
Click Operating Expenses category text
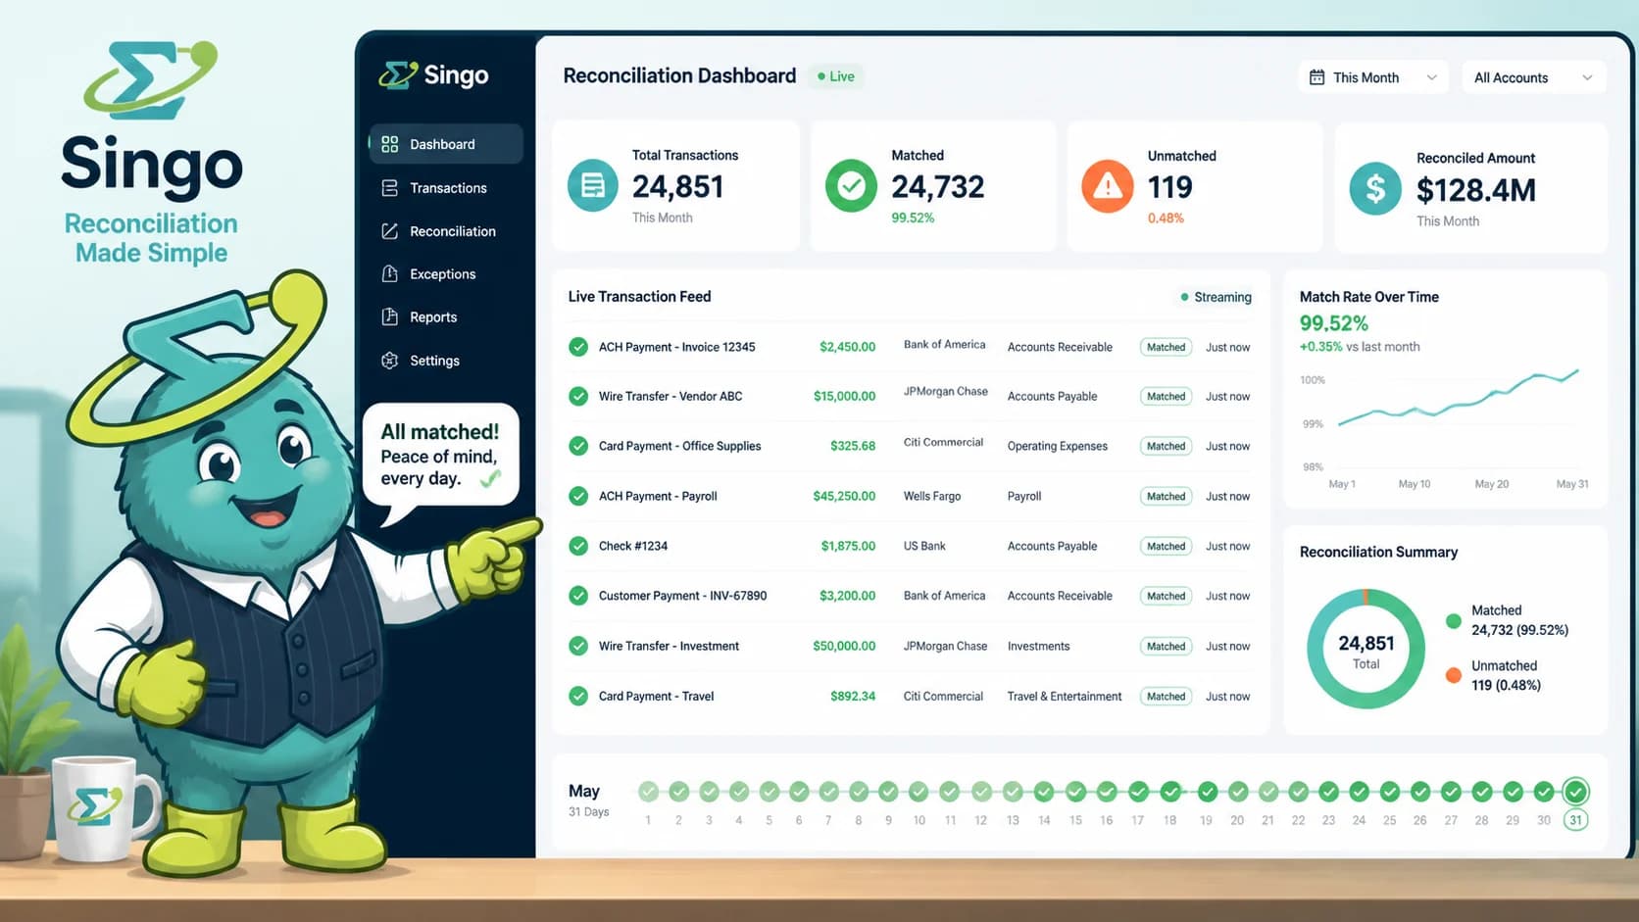pyautogui.click(x=1058, y=446)
